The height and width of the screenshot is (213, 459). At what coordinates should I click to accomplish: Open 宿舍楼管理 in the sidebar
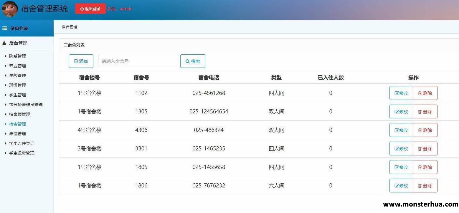tap(19, 114)
